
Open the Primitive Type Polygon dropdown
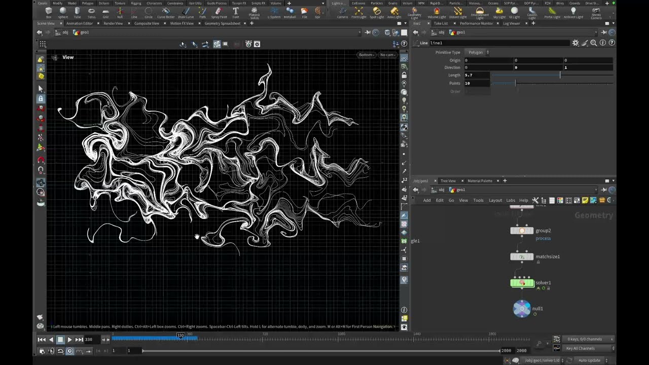coord(478,52)
